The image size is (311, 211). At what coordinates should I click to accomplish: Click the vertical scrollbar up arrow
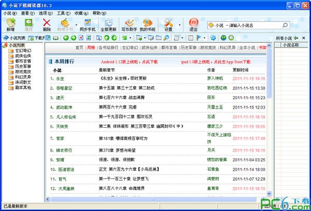click(x=269, y=46)
